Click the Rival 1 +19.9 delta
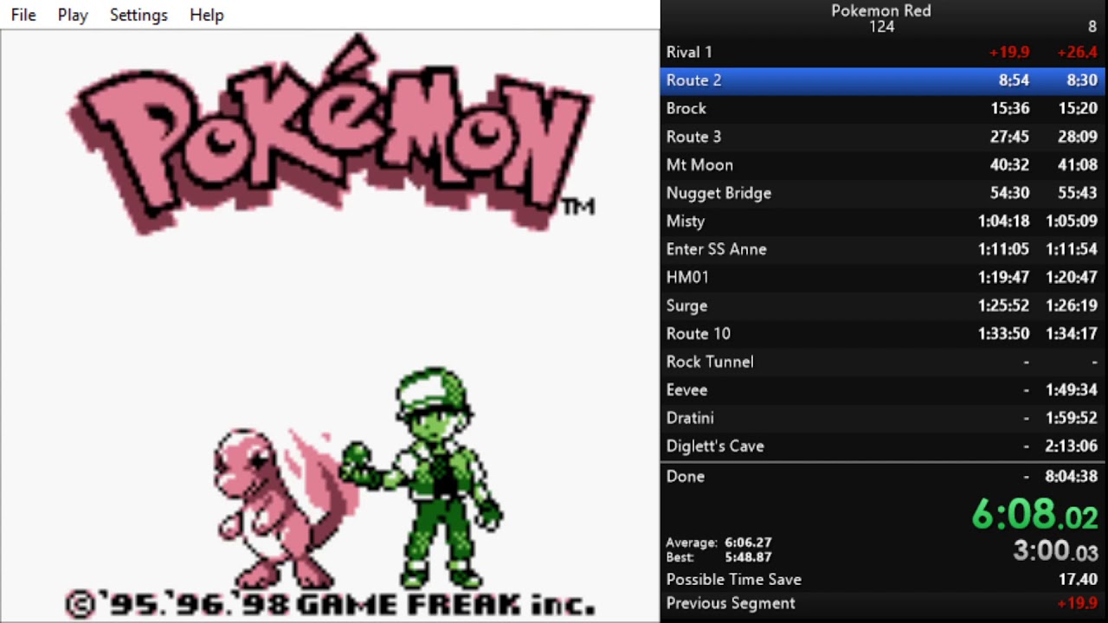The image size is (1108, 623). [x=1009, y=52]
